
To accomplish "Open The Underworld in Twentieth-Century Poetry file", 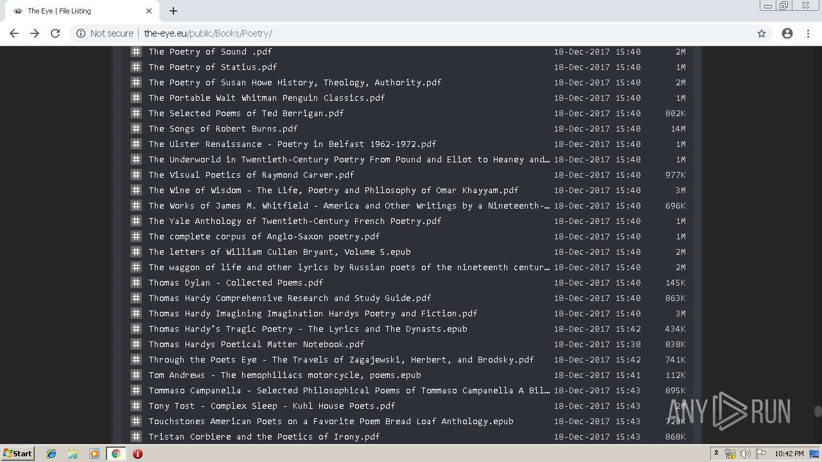I will pyautogui.click(x=349, y=159).
